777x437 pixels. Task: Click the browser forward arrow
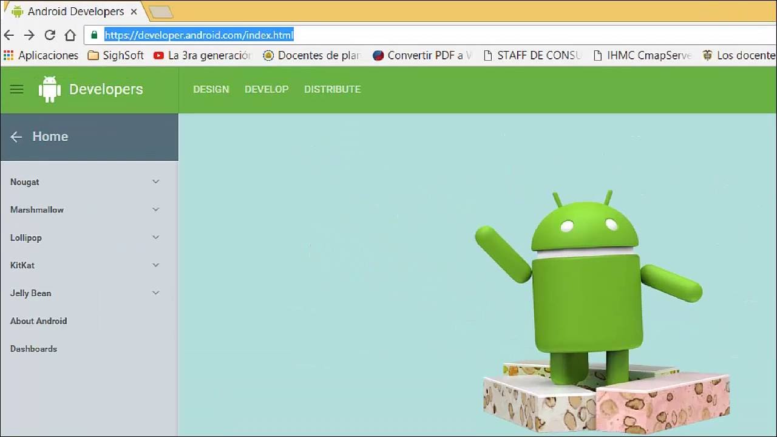point(29,35)
